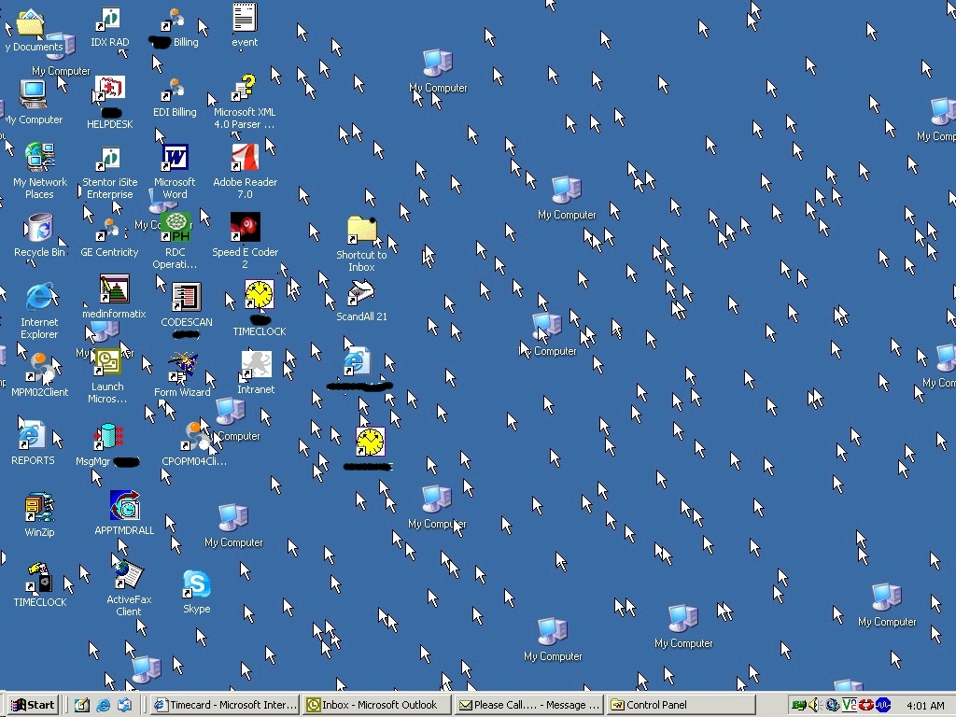Select the ScandAll 21 desktop icon
This screenshot has width=956, height=717.
361,294
